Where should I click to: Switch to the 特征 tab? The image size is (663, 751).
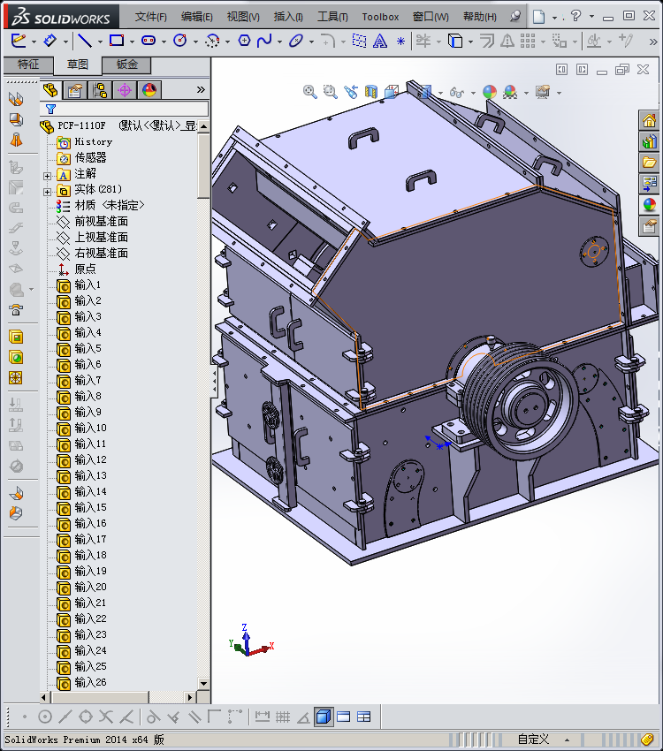(x=27, y=64)
